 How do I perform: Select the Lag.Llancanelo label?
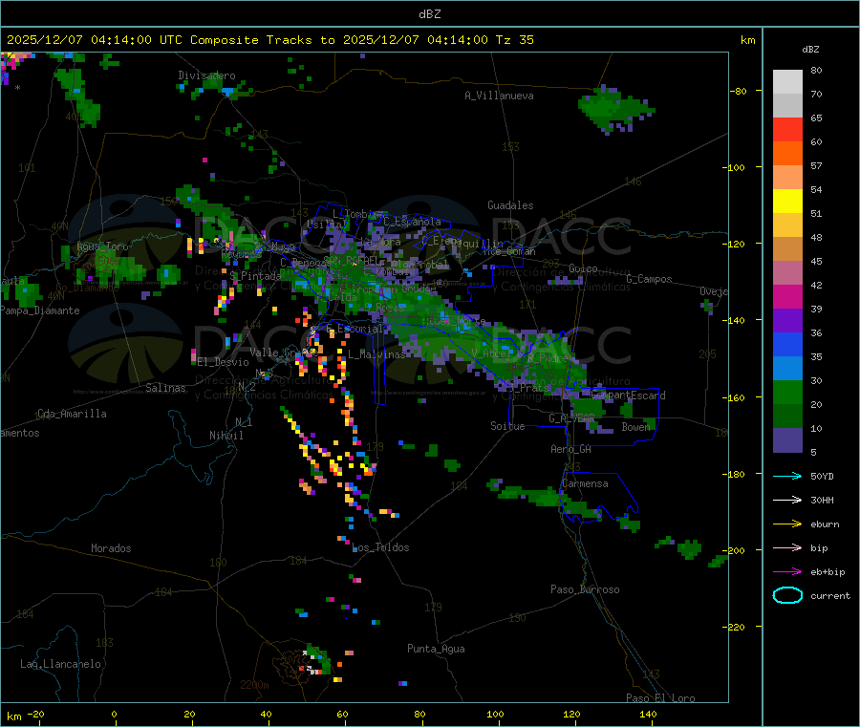(x=60, y=665)
